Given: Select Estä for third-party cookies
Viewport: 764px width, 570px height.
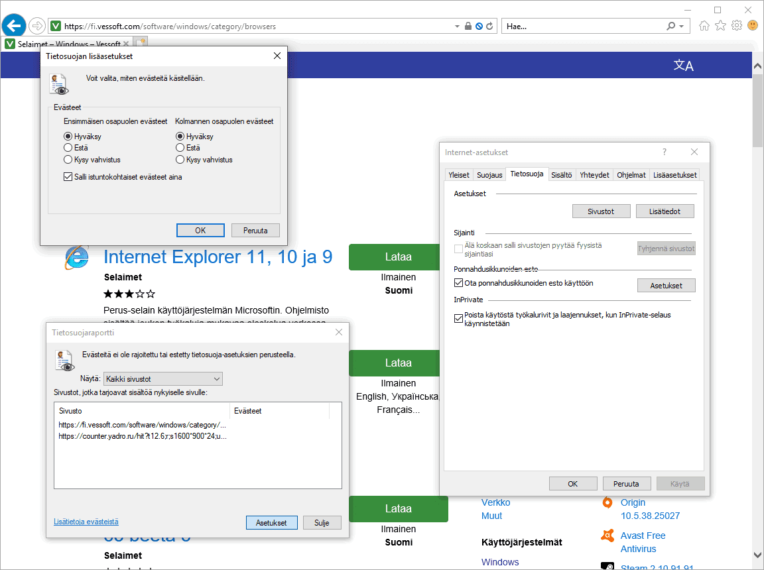Looking at the screenshot, I should tap(180, 148).
